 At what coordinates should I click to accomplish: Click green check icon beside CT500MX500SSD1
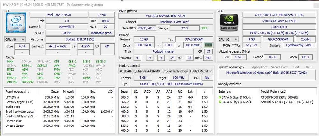220,97
